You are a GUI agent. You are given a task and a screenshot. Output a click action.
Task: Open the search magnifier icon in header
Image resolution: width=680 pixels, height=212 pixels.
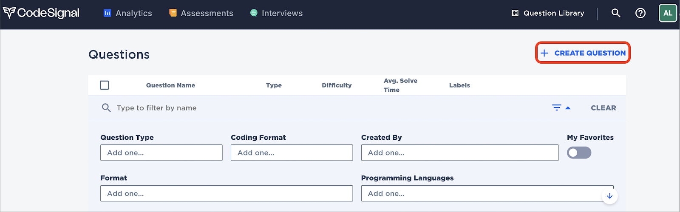(x=616, y=13)
